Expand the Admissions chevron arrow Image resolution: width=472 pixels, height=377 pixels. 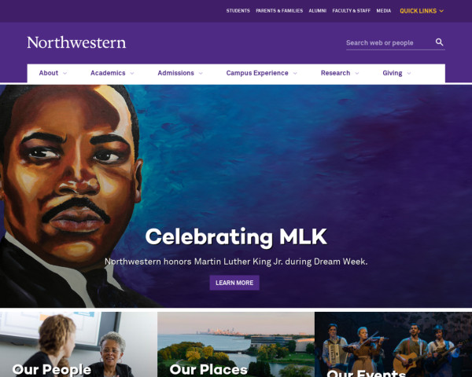201,73
